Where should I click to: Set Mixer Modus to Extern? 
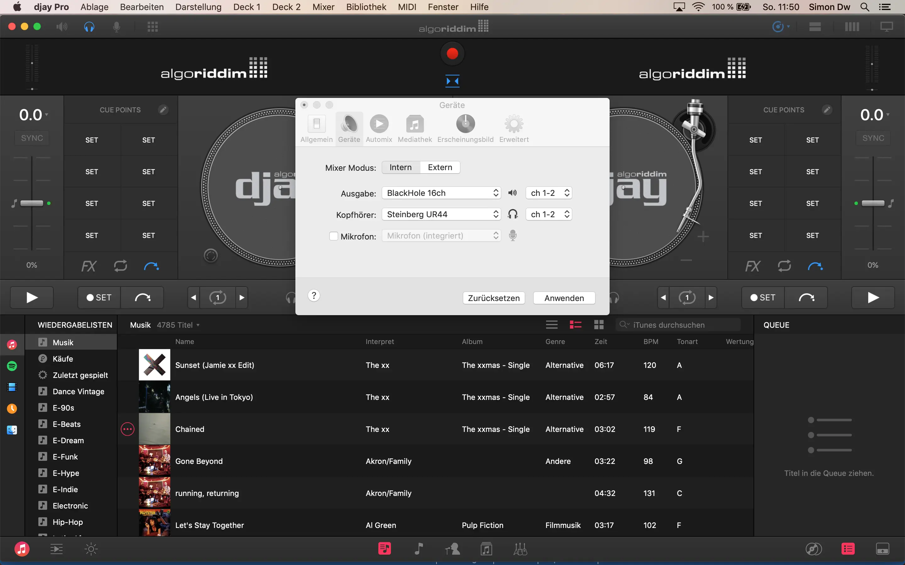[440, 167]
